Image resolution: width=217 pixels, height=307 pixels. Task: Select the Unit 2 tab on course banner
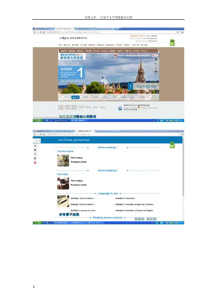pos(85,97)
